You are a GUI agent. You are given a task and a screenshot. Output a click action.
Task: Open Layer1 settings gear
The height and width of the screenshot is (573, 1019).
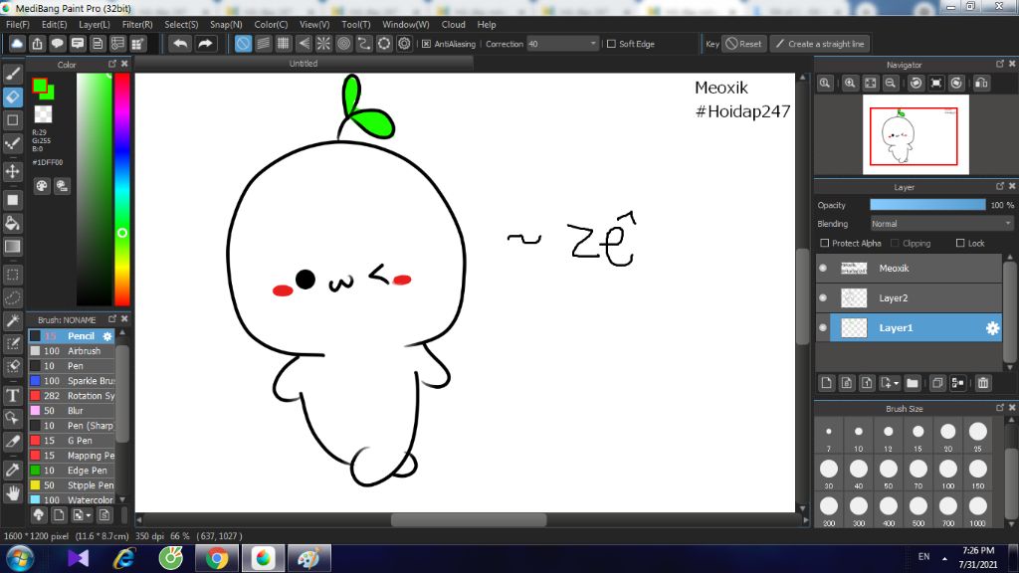click(992, 328)
